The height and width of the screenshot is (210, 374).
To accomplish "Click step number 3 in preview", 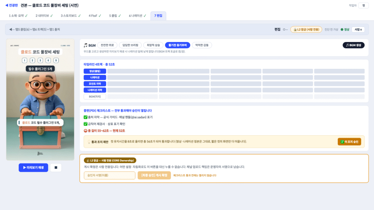I will (40, 61).
